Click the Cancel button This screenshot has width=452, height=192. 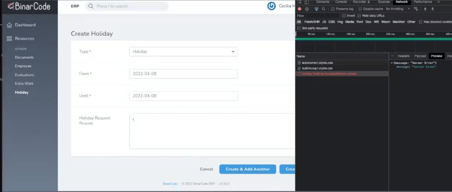coord(206,169)
